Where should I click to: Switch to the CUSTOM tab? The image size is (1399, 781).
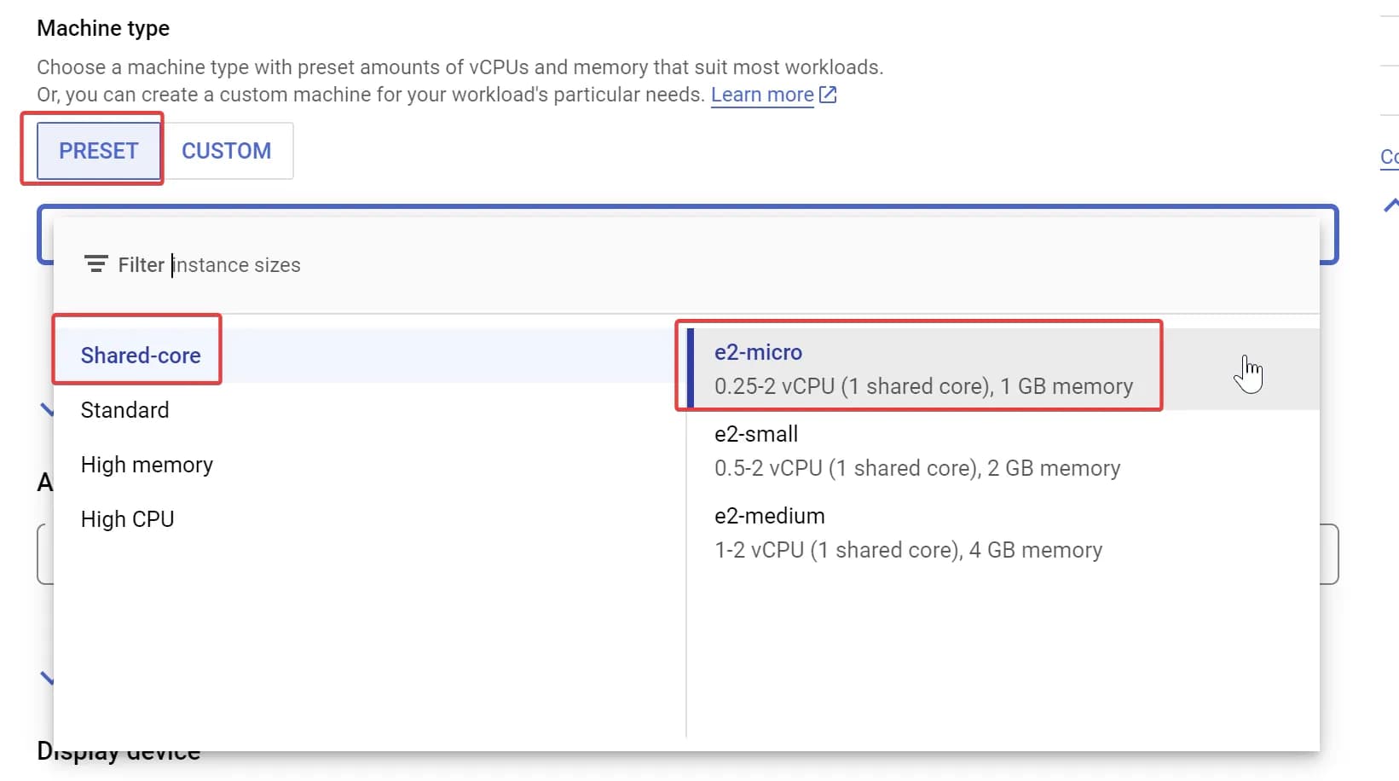[227, 151]
